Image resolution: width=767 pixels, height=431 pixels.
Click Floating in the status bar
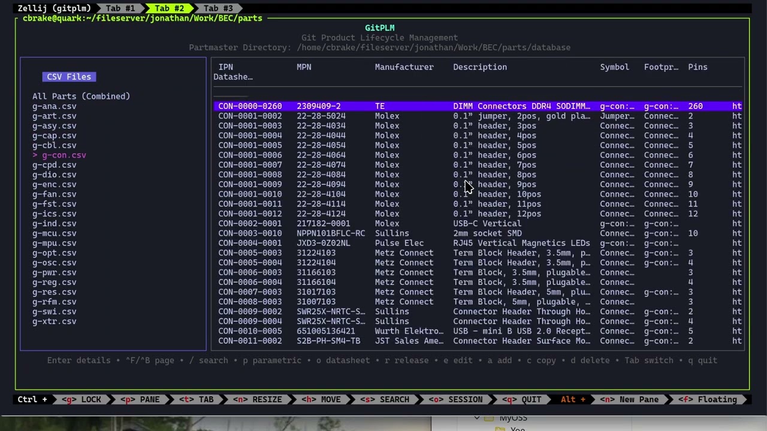pos(707,399)
